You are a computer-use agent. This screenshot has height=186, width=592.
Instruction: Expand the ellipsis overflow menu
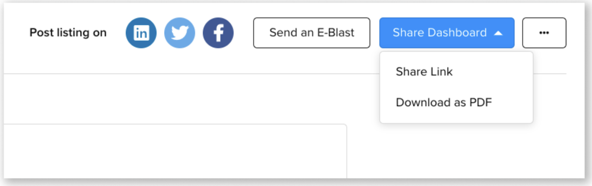(x=544, y=33)
